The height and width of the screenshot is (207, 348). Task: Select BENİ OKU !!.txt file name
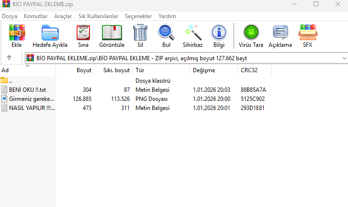tap(27, 90)
